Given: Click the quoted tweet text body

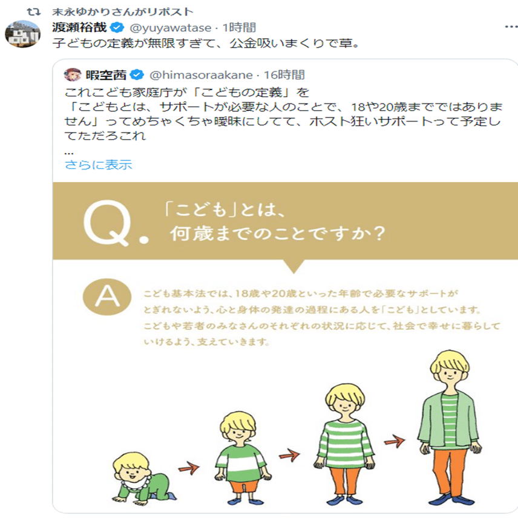Looking at the screenshot, I should [x=283, y=114].
